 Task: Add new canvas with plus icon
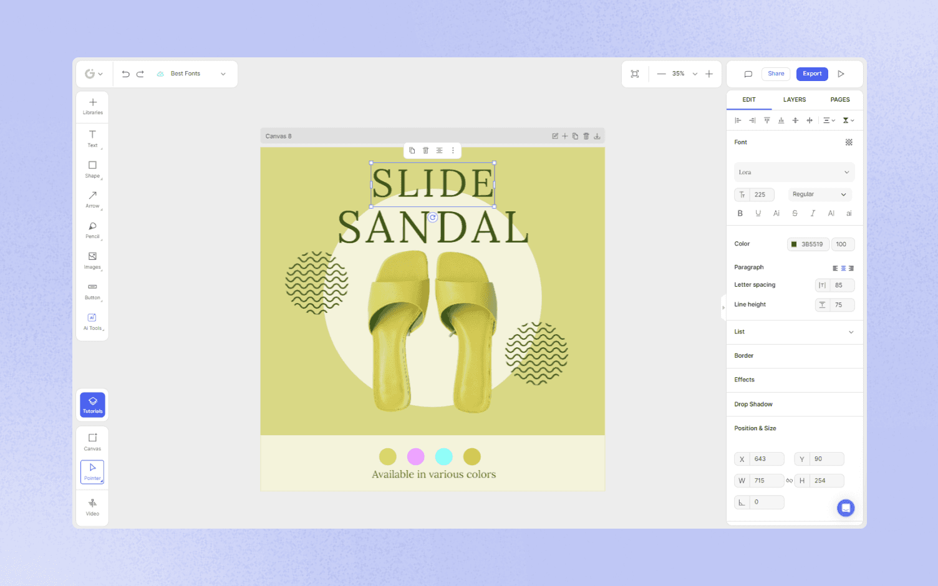tap(565, 136)
